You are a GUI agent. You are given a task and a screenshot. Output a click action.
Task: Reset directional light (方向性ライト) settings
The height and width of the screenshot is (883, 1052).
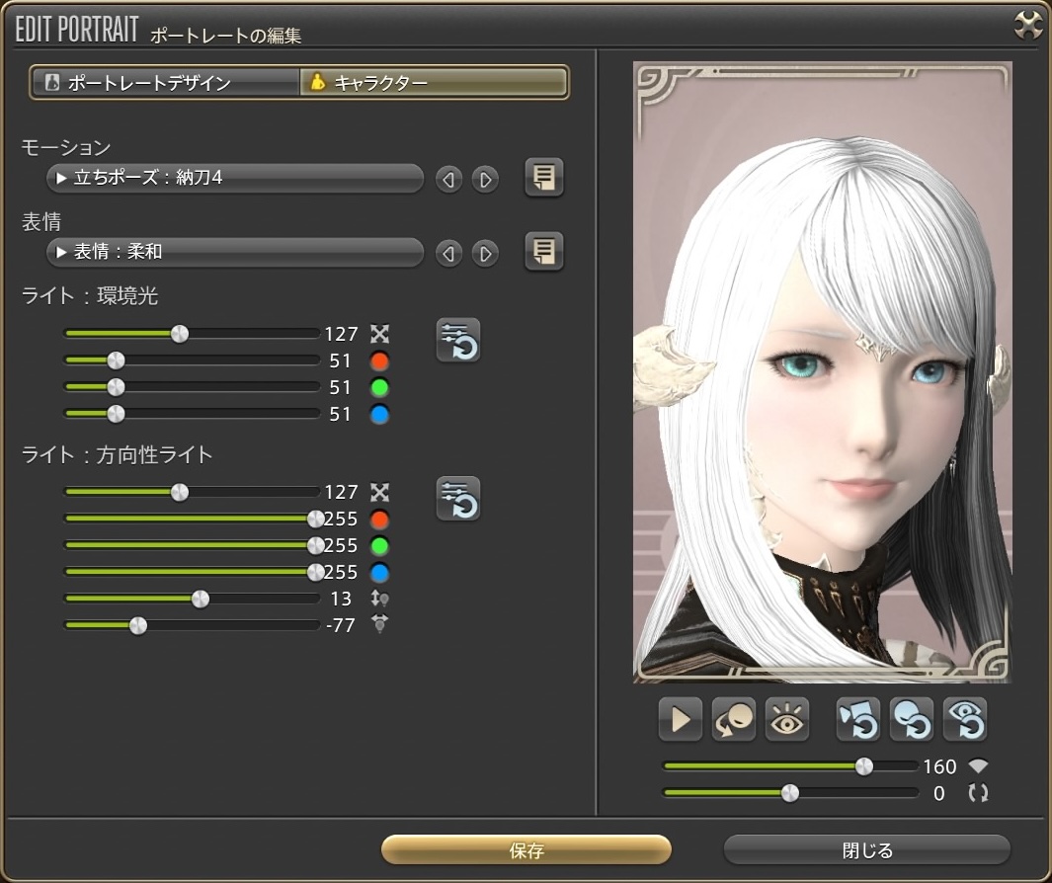458,498
